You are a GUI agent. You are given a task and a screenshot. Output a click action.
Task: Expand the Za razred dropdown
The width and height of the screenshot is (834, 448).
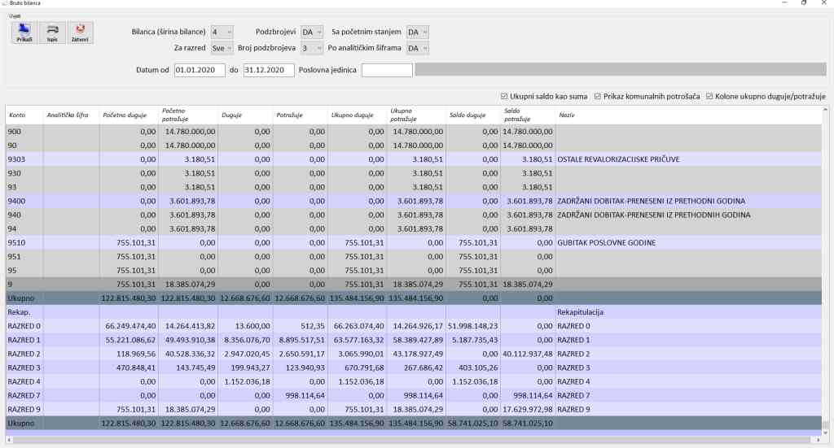pos(222,48)
